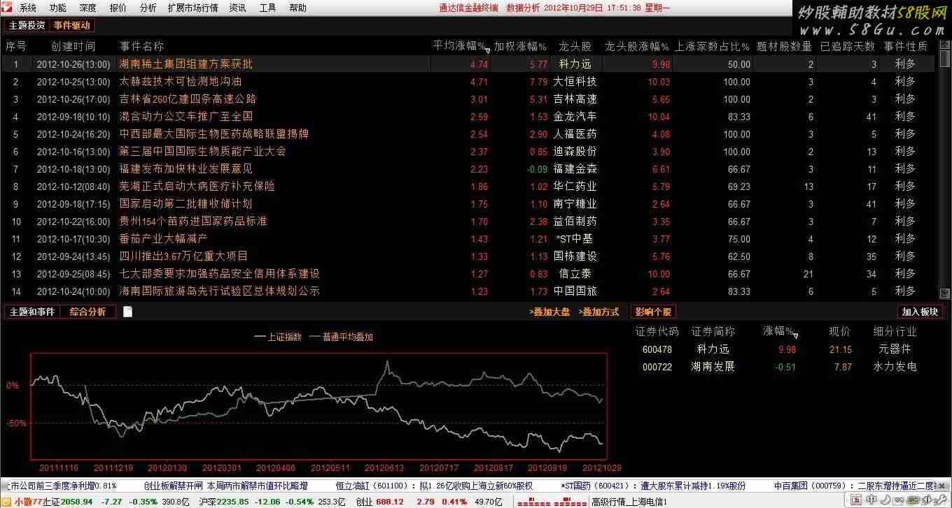Click the 高级行情_上海电信1 server status
This screenshot has width=952, height=508.
tap(629, 502)
